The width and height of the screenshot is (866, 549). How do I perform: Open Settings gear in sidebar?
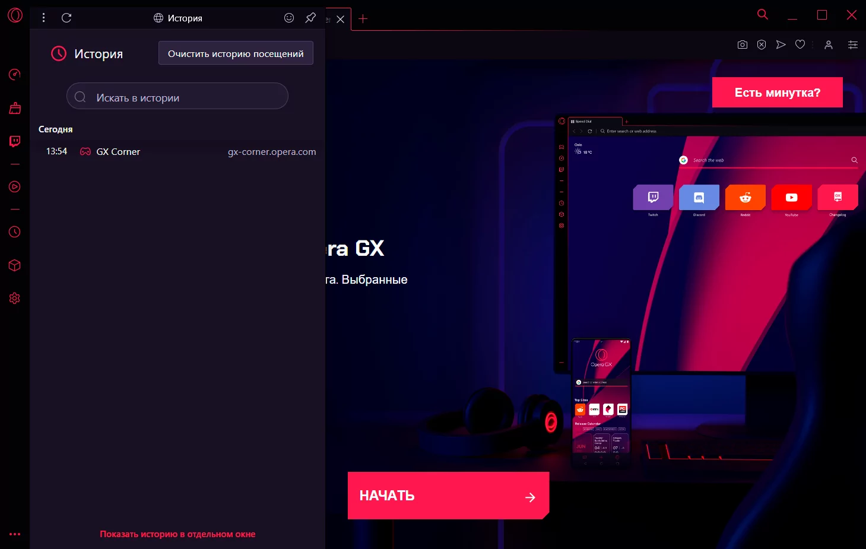coord(15,299)
